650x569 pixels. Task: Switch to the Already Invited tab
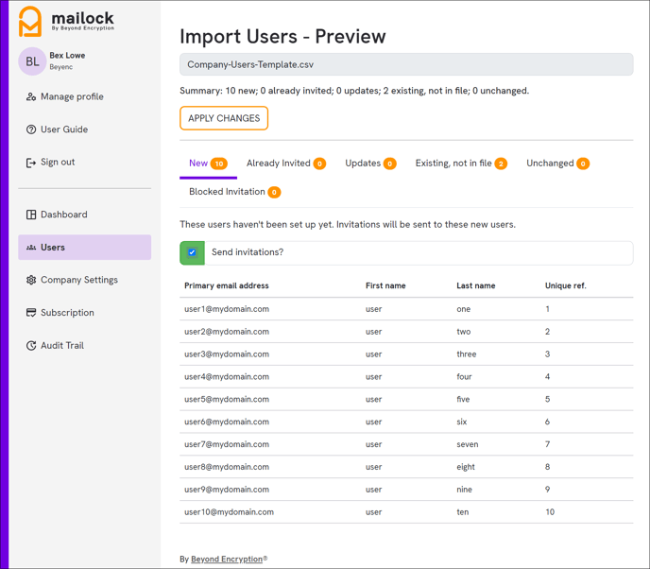click(x=286, y=164)
